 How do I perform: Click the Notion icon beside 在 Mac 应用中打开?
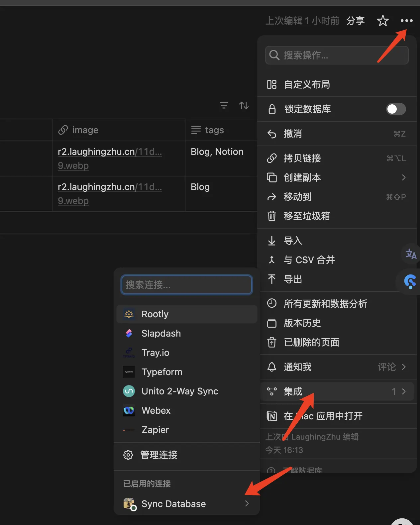(272, 416)
